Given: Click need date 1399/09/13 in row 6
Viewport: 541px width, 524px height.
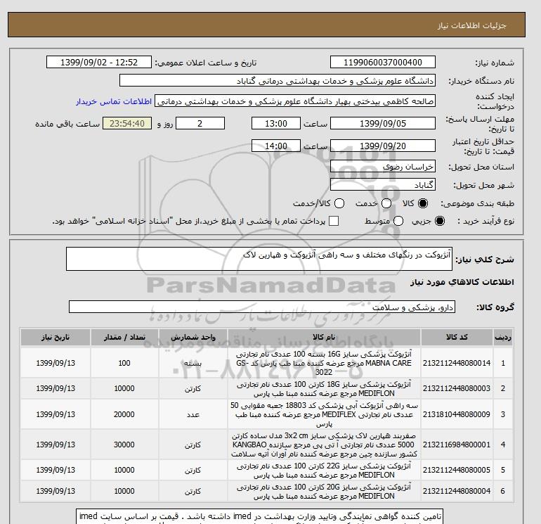Looking at the screenshot, I should tap(56, 491).
